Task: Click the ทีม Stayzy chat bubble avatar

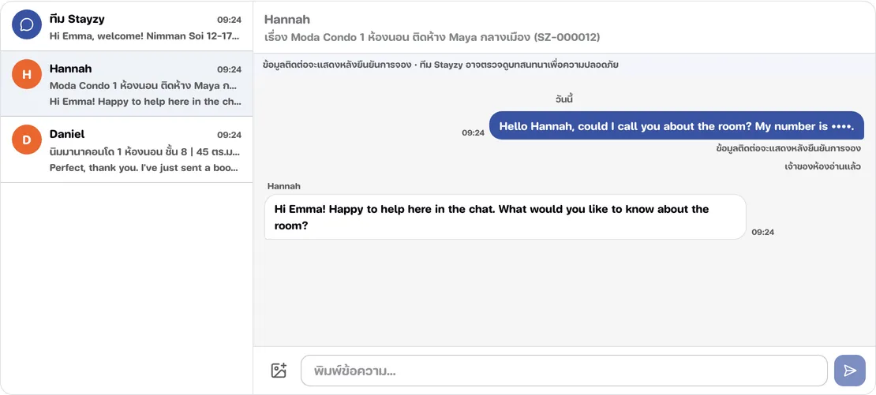Action: (27, 24)
